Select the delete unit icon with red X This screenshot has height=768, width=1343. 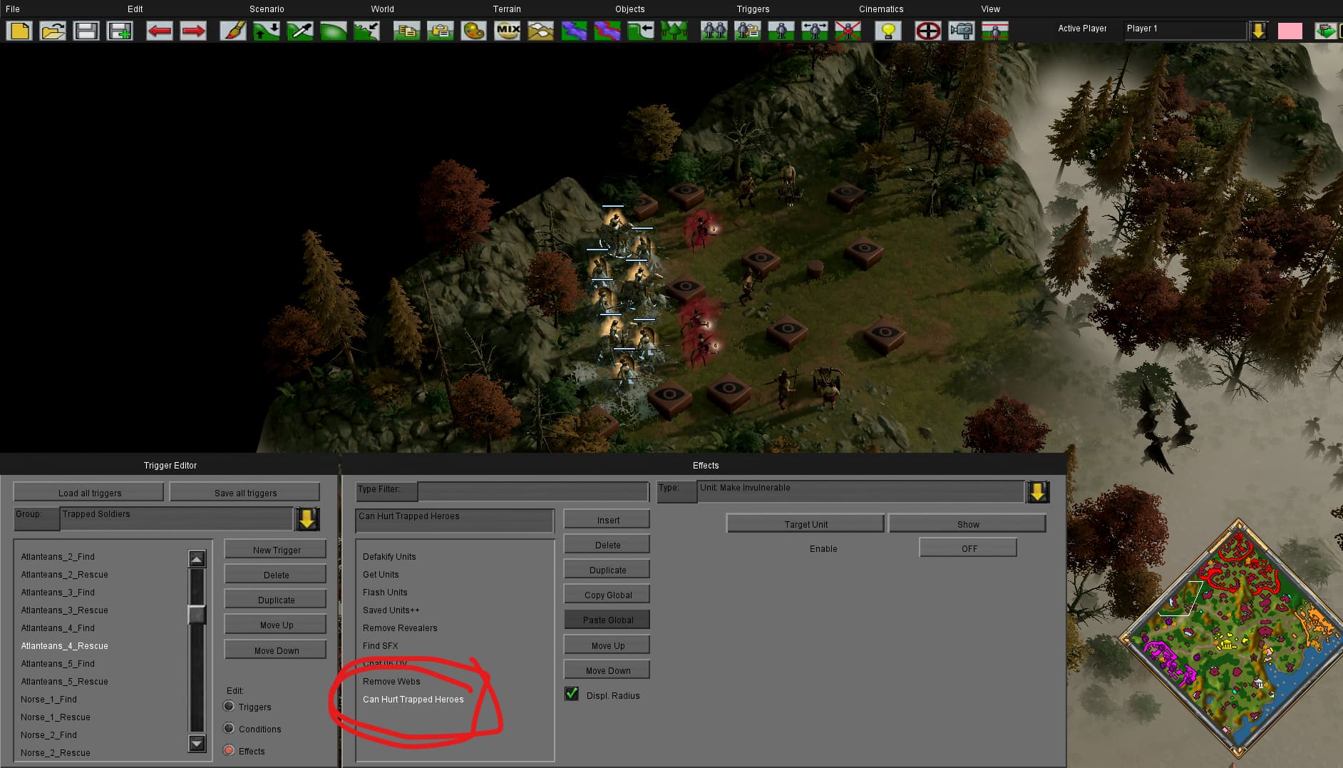(848, 31)
